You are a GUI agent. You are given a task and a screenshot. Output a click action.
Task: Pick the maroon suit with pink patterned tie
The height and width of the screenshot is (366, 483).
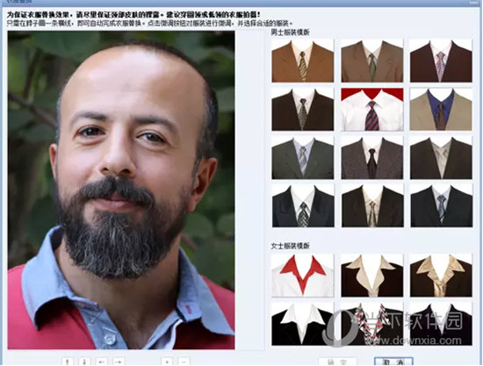coord(441,61)
